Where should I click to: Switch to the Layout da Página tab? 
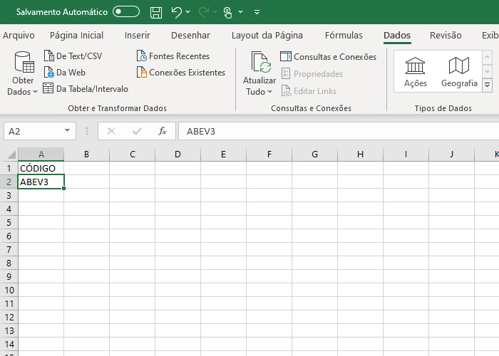(267, 36)
